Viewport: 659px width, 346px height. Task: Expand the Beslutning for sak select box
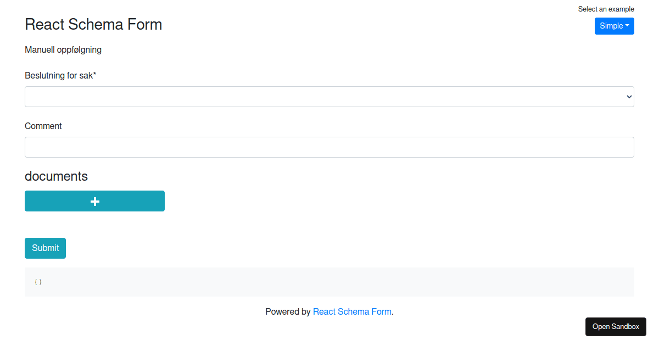click(x=329, y=97)
